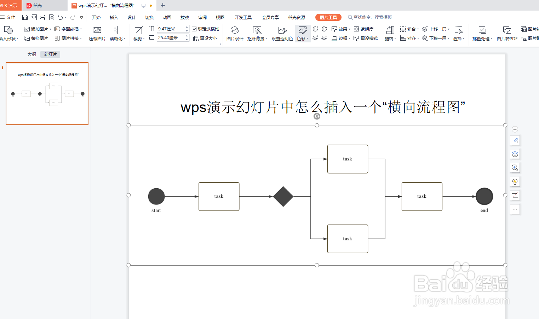Click the increase brightness sun icon
The image size is (539, 319).
click(315, 38)
